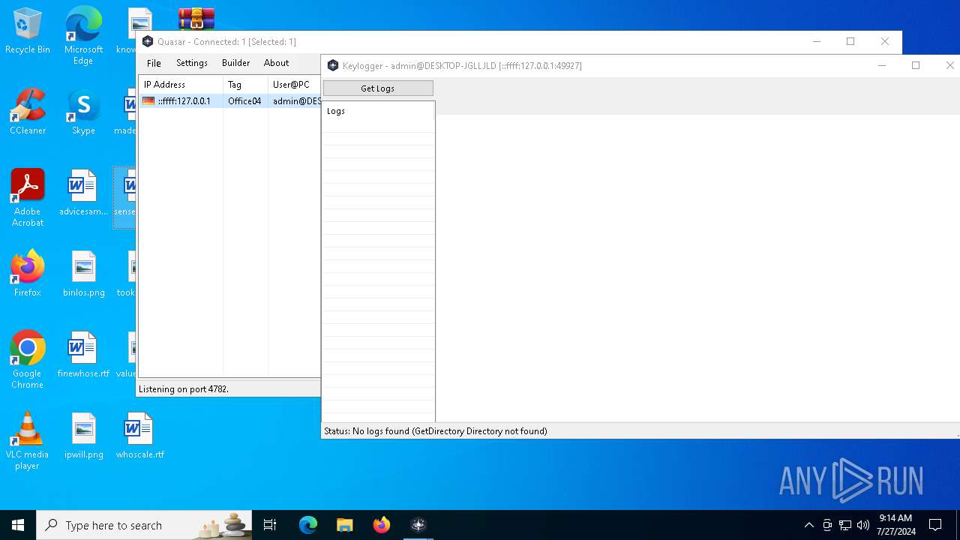Select the User@PC column header
Viewport: 960px width, 540px height.
(294, 85)
